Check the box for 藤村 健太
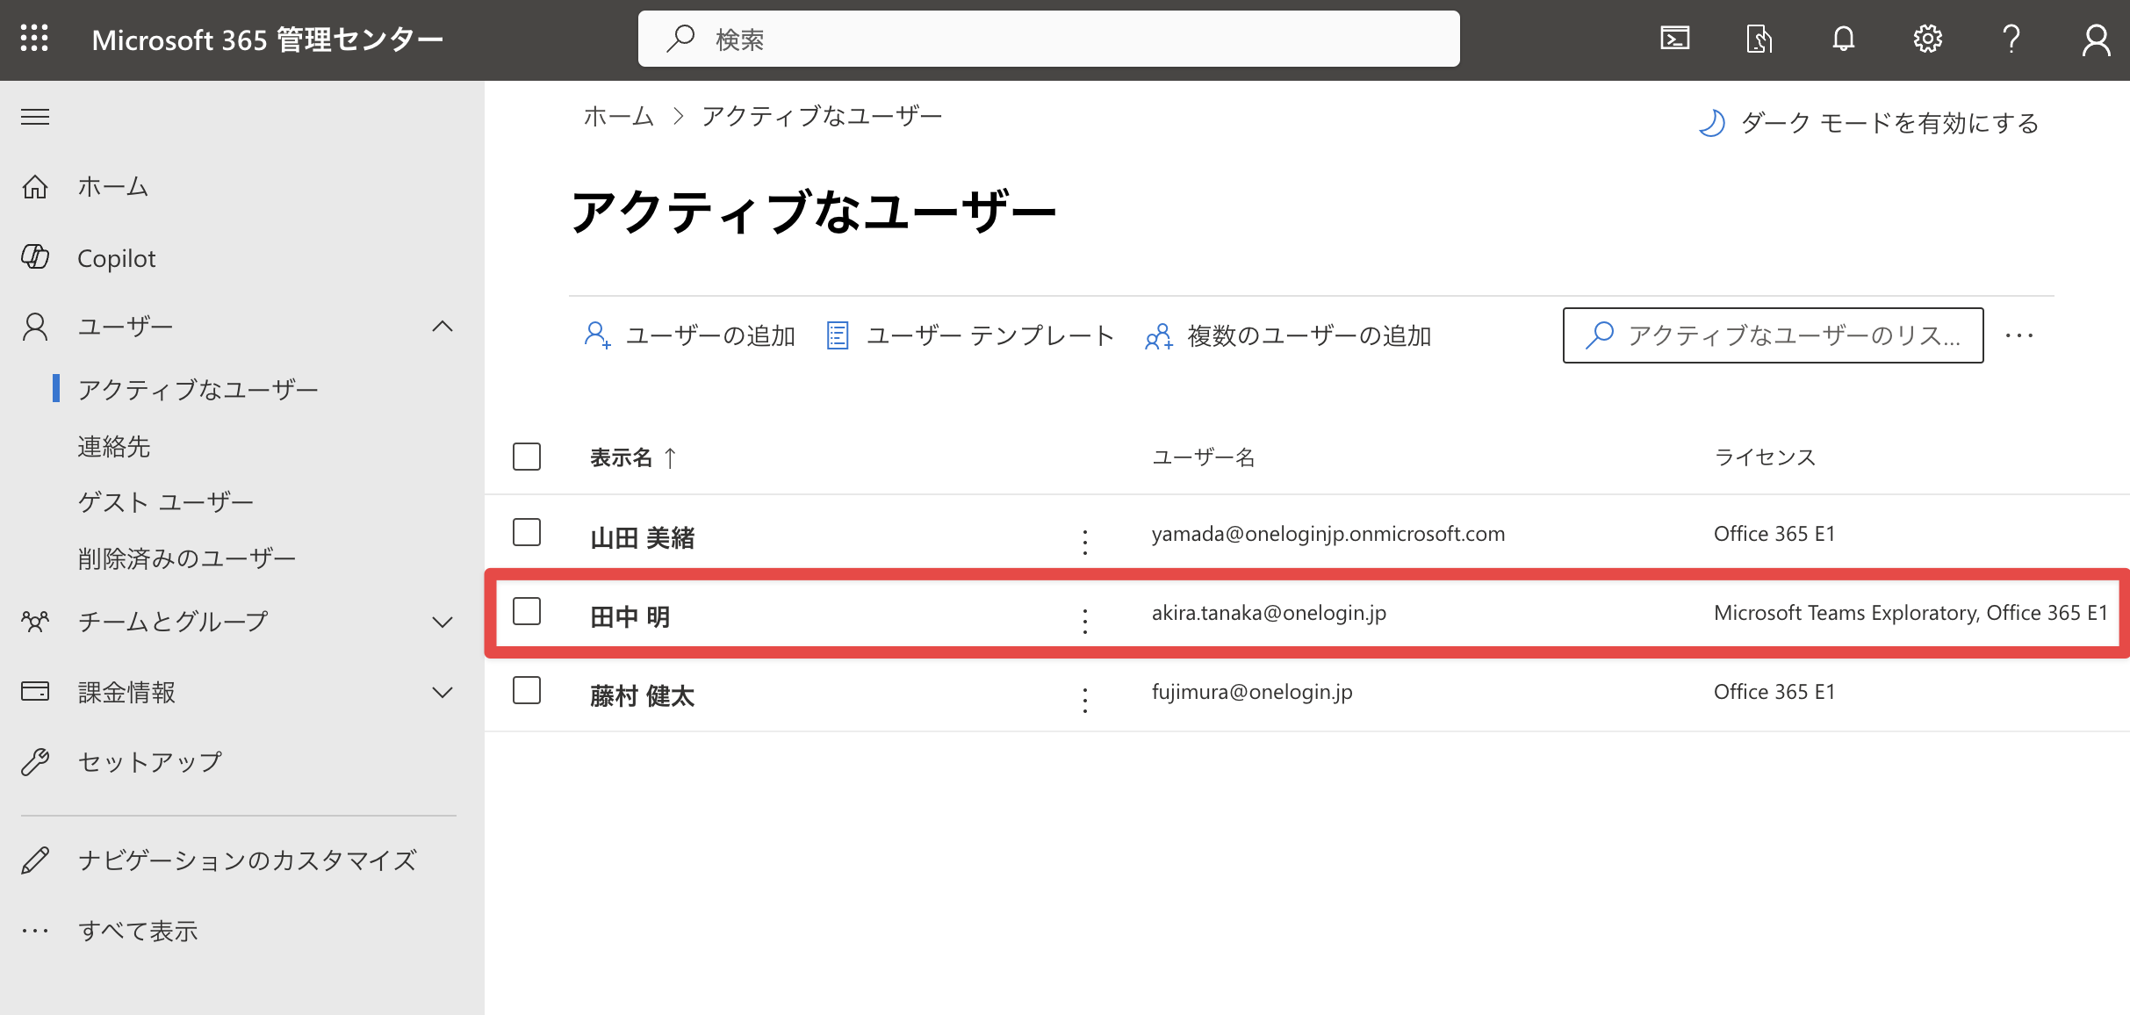The image size is (2130, 1015). [x=527, y=690]
